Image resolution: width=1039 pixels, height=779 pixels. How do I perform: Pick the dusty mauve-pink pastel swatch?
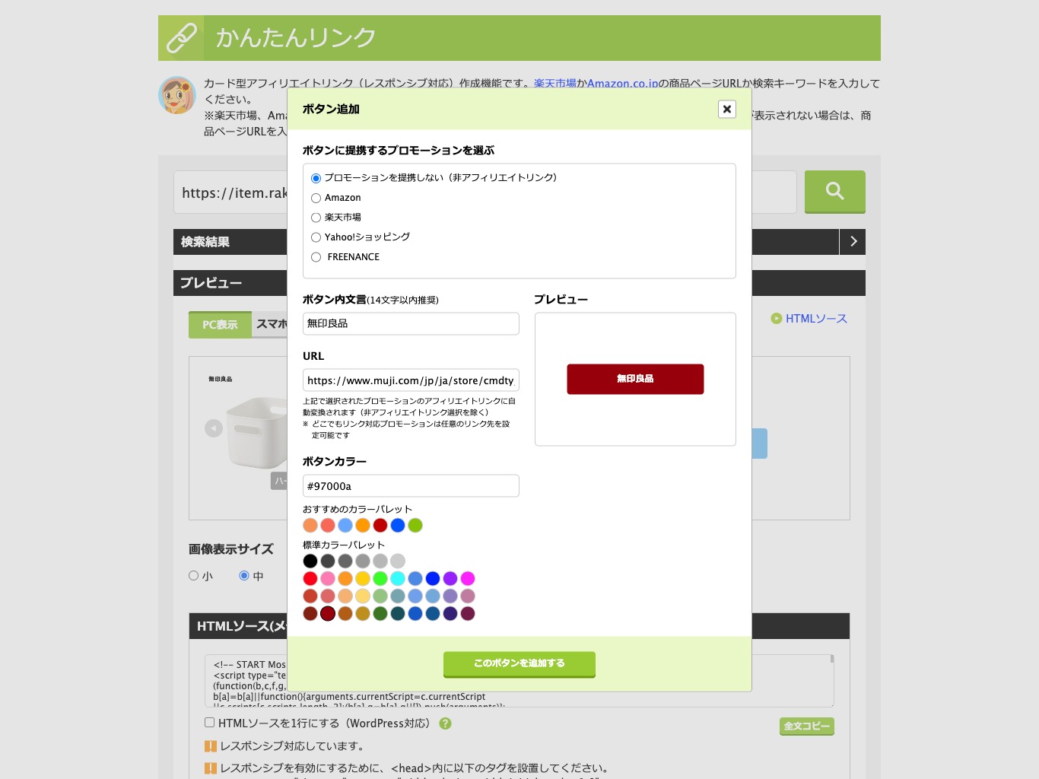(x=468, y=596)
